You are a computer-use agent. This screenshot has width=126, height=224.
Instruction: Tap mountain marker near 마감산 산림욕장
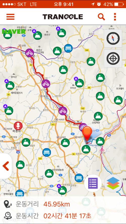(x=98, y=116)
